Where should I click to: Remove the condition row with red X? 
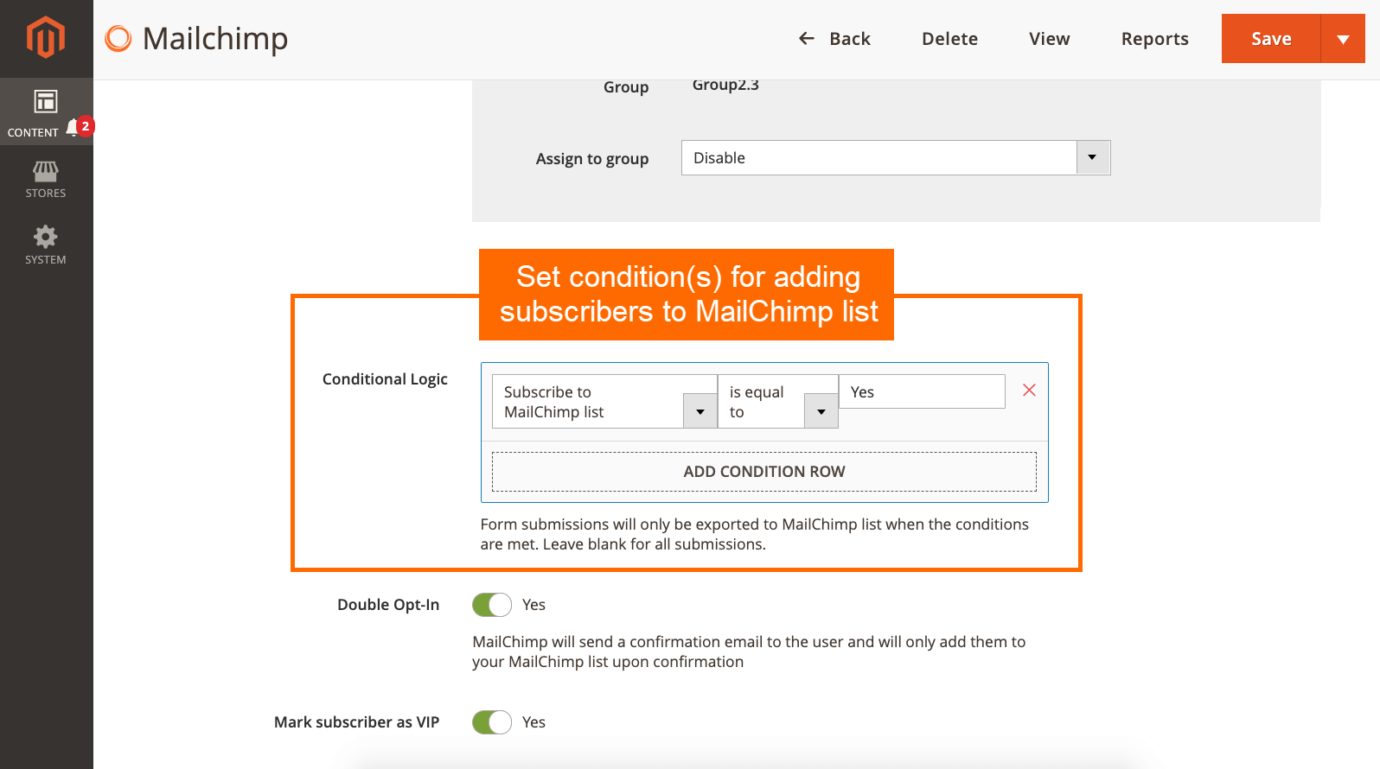click(1029, 391)
